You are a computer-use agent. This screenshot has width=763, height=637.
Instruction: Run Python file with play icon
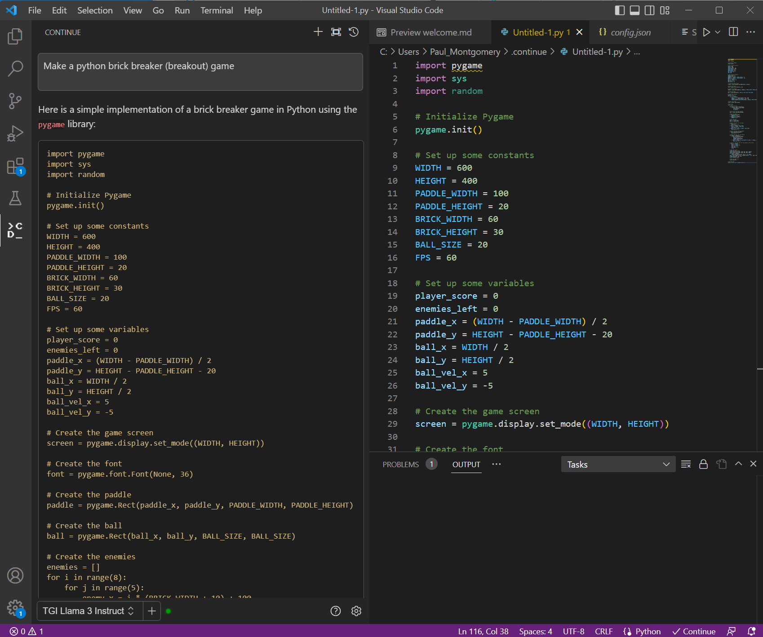point(706,32)
